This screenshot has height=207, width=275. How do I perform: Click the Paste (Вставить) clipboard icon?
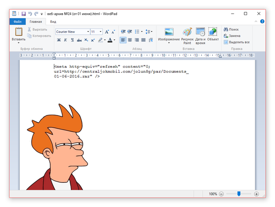point(19,32)
